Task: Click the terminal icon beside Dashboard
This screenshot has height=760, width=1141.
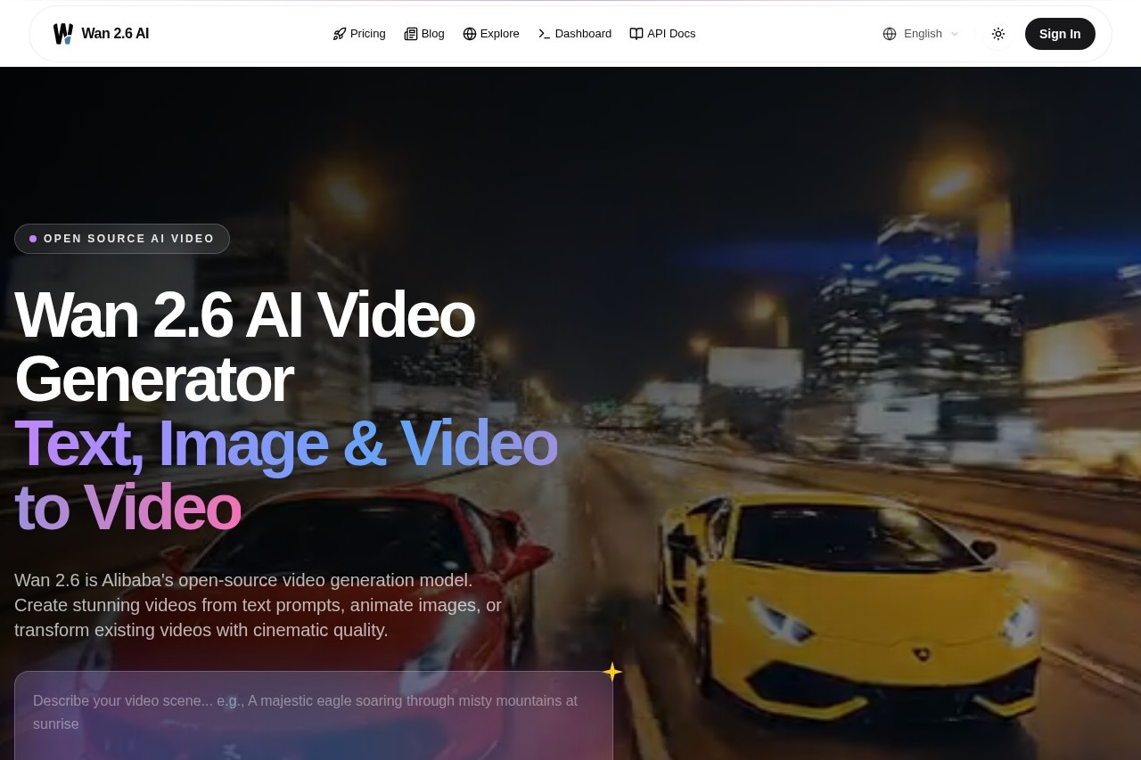Action: 544,33
